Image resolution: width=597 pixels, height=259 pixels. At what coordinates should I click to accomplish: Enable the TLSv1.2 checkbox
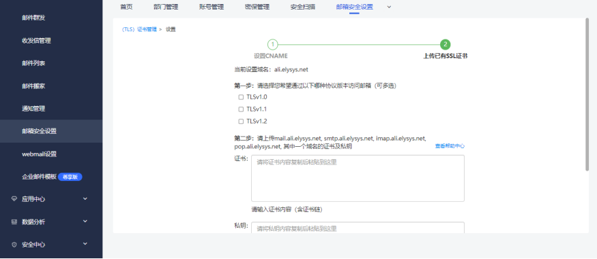click(241, 122)
